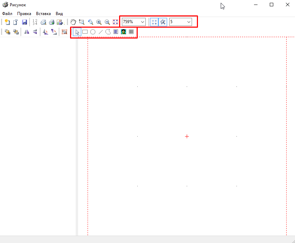Screen dimensions: 295x243
Task: Insert a picture with the portrait icon
Action: pos(123,32)
